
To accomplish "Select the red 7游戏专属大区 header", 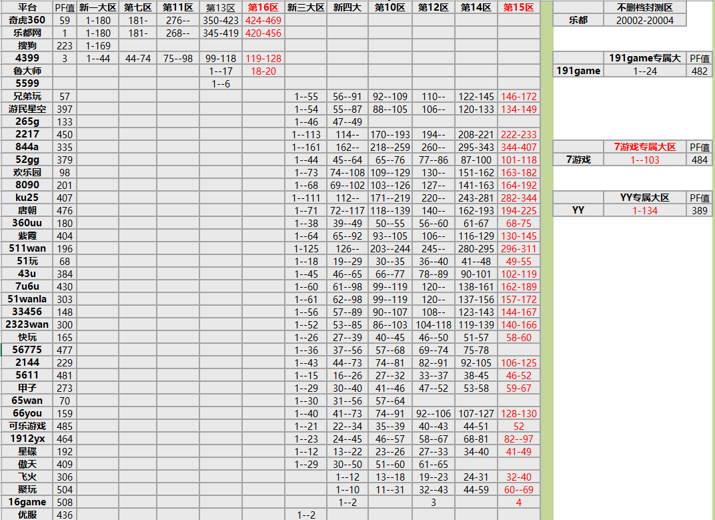I will tap(645, 147).
